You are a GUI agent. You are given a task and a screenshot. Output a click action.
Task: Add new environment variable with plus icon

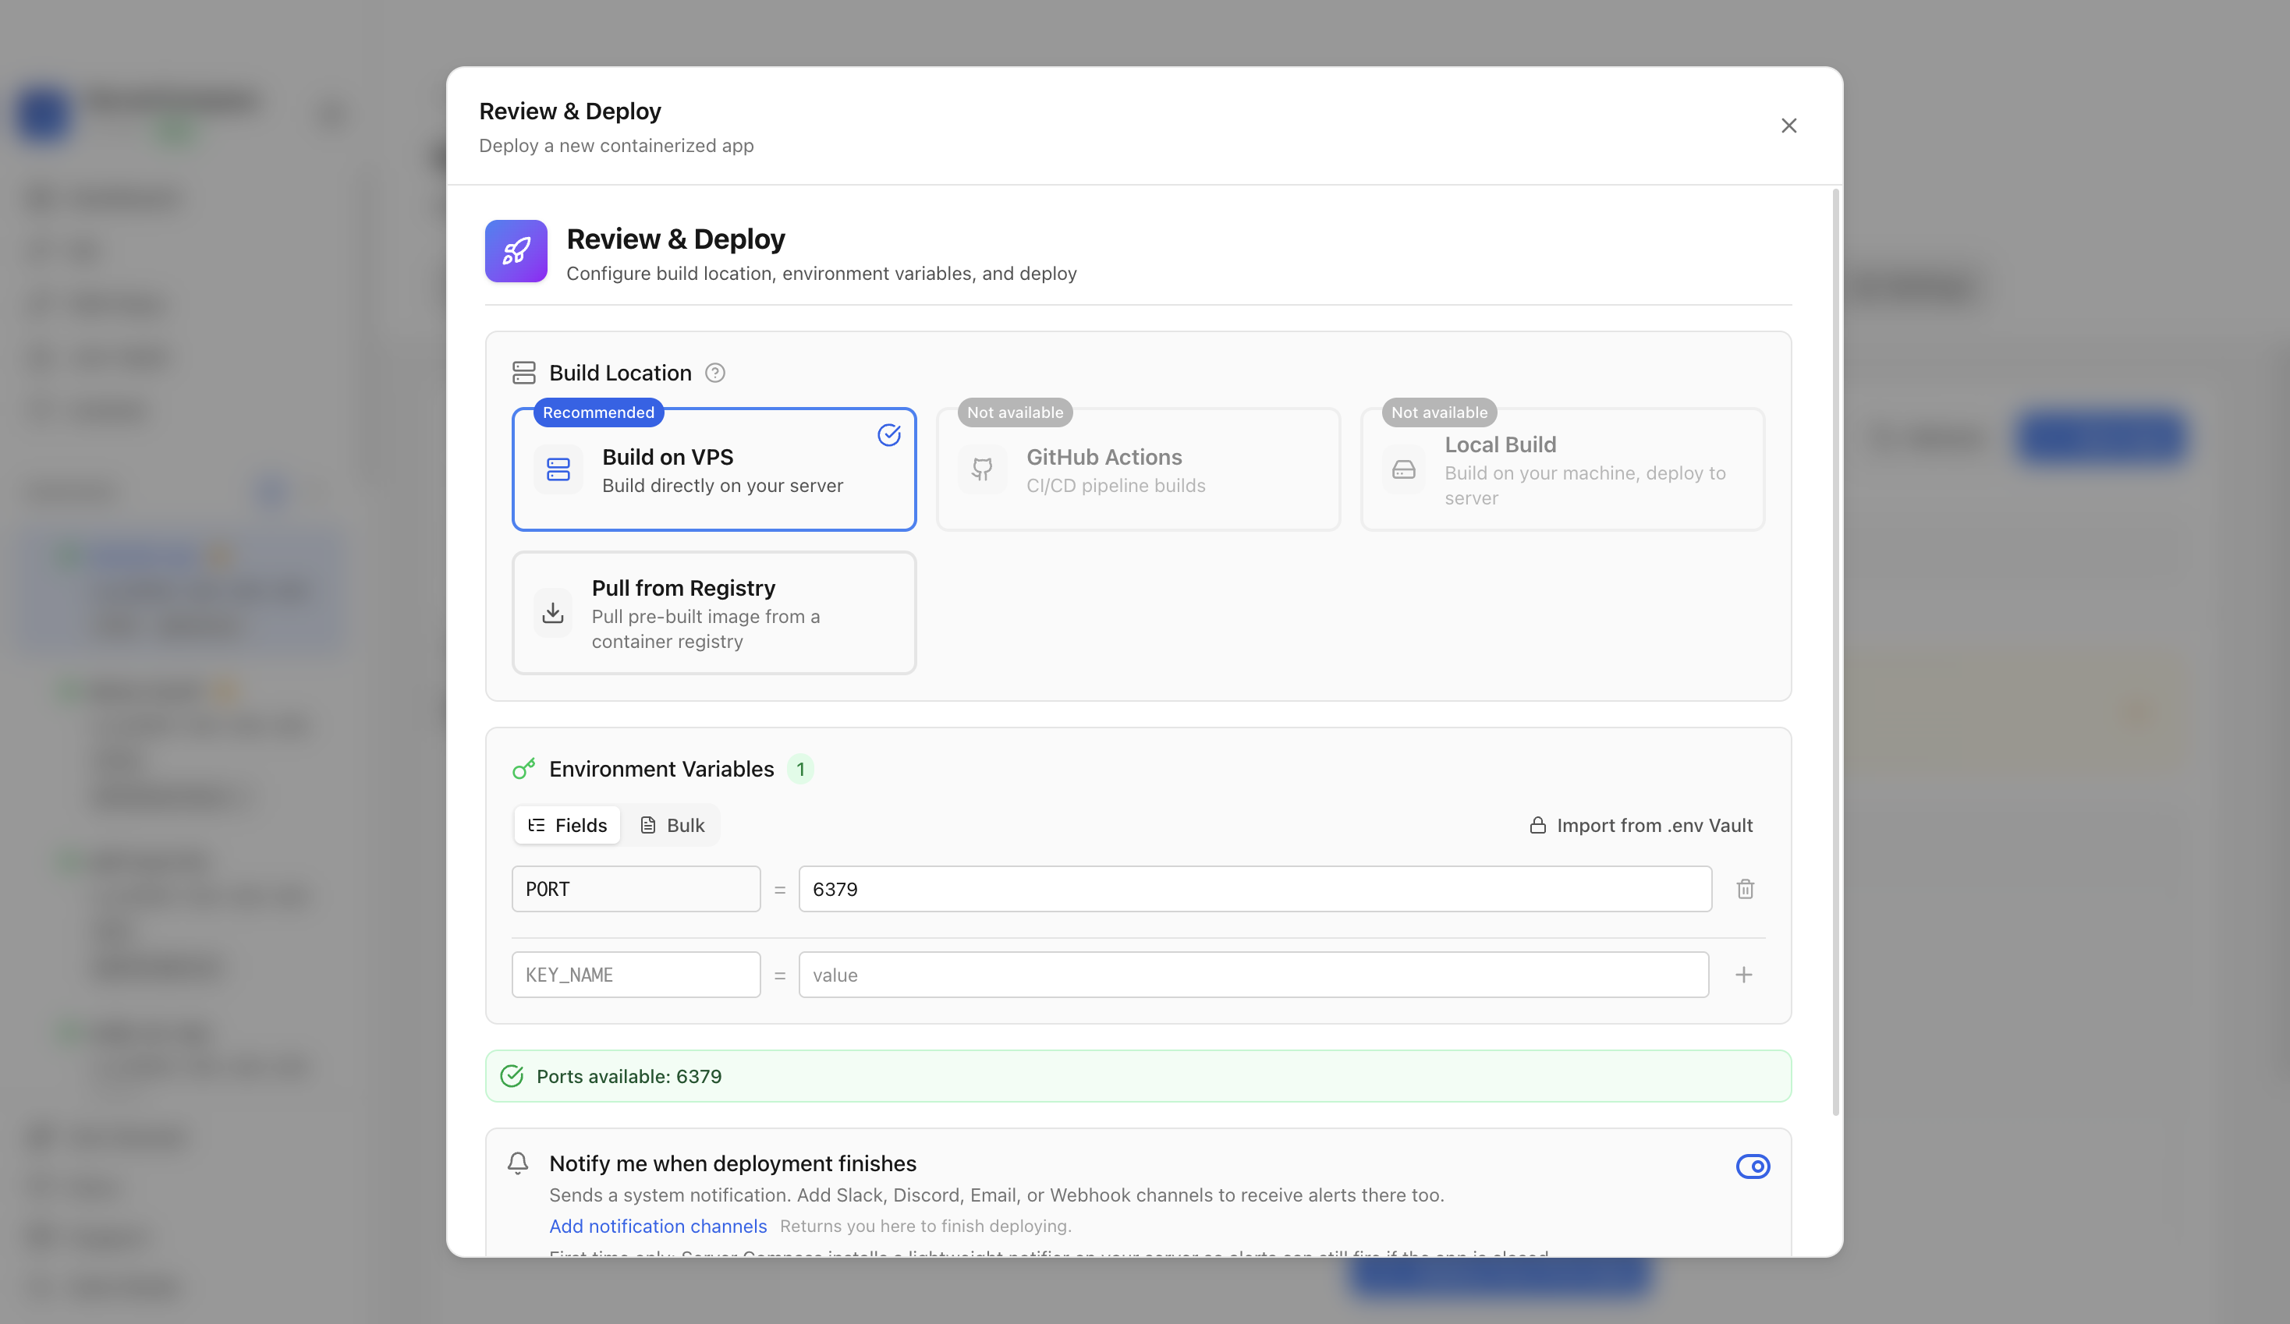pos(1743,974)
